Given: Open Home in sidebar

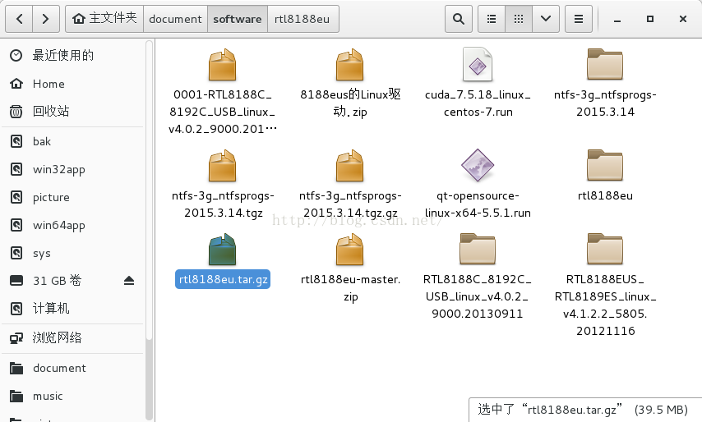Looking at the screenshot, I should click(48, 84).
